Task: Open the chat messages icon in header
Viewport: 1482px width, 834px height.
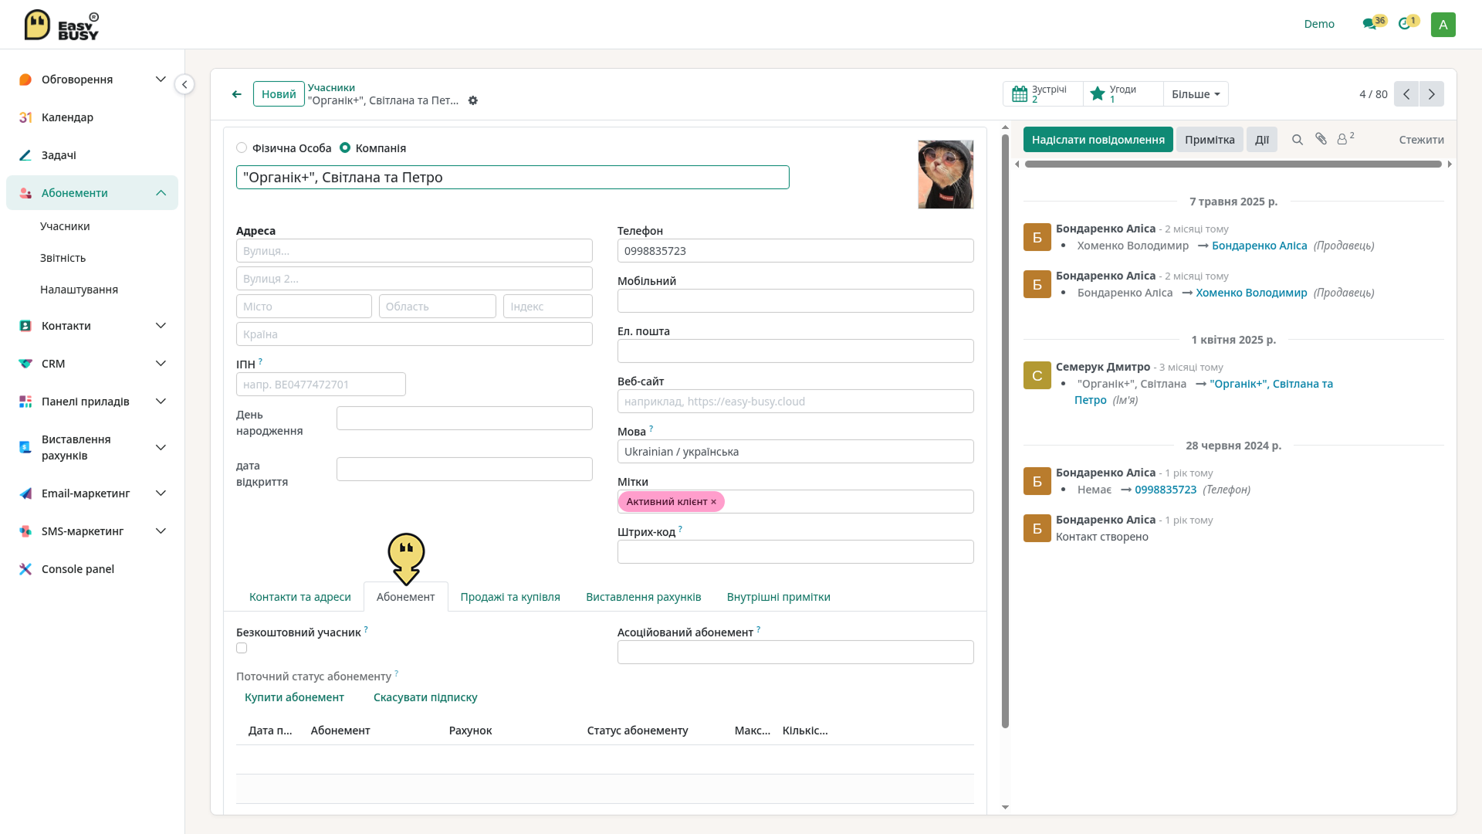Action: (1369, 24)
